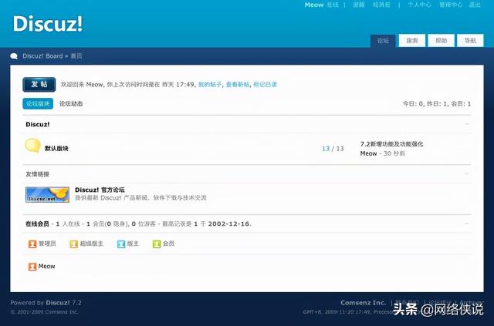This screenshot has height=326, width=494.
Task: Select the 论坛动态 tab
Action: click(71, 103)
